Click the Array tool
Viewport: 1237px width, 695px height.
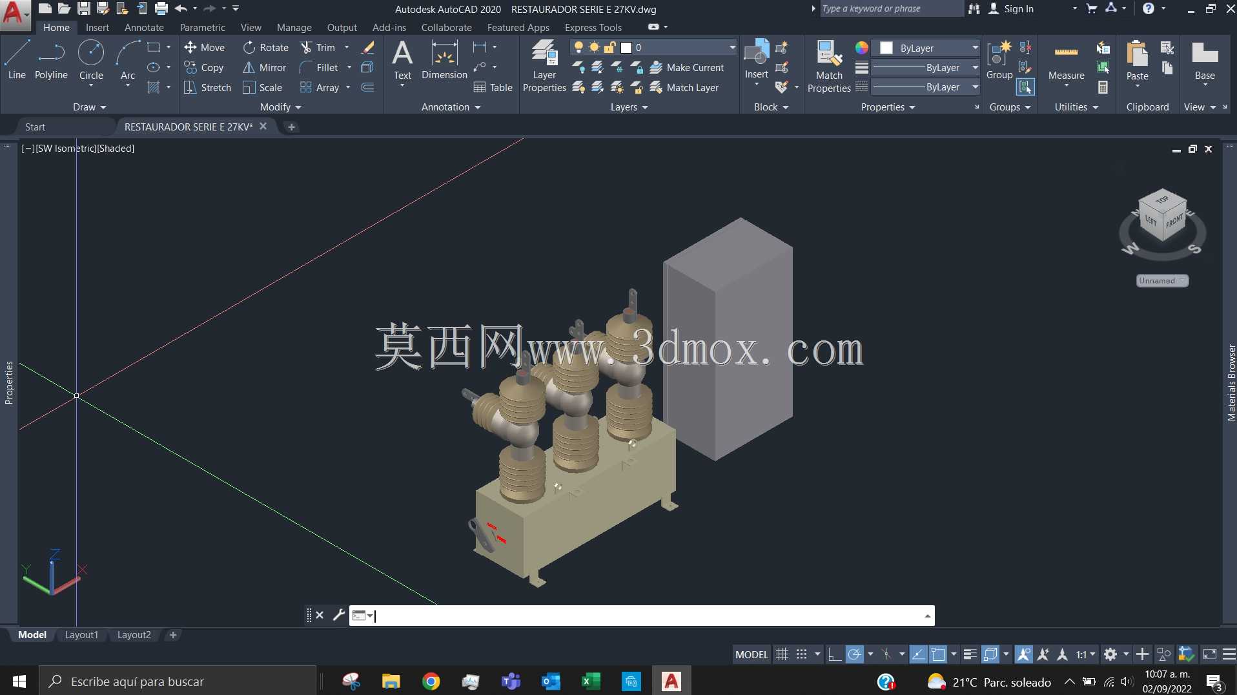click(320, 87)
